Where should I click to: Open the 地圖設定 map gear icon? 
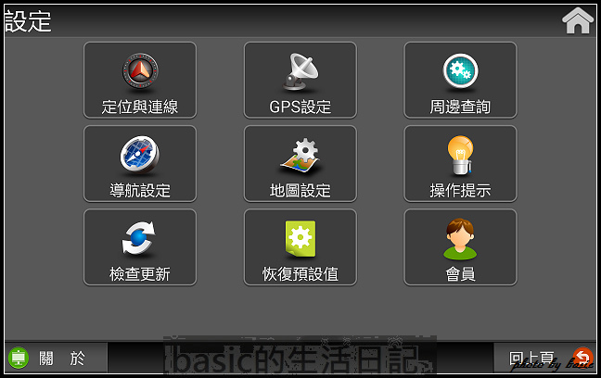300,155
